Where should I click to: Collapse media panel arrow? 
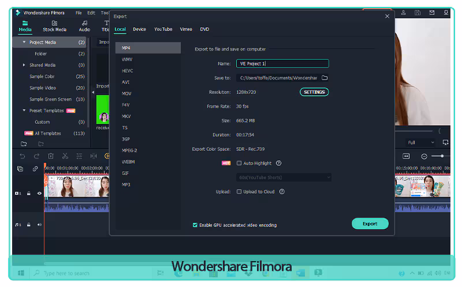(93, 92)
